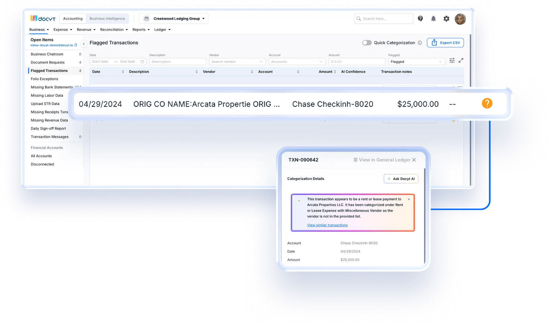This screenshot has height=324, width=549.
Task: Sort by Vendor column arrows
Action: tap(252, 72)
